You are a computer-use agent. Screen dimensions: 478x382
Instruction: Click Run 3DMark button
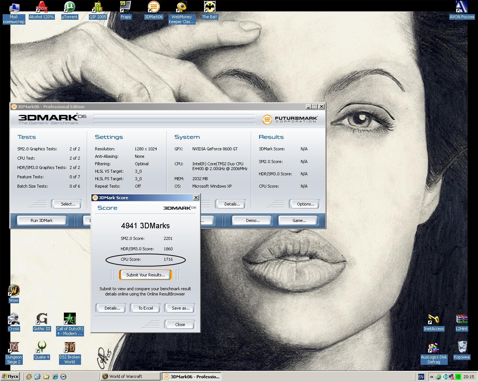(x=41, y=220)
